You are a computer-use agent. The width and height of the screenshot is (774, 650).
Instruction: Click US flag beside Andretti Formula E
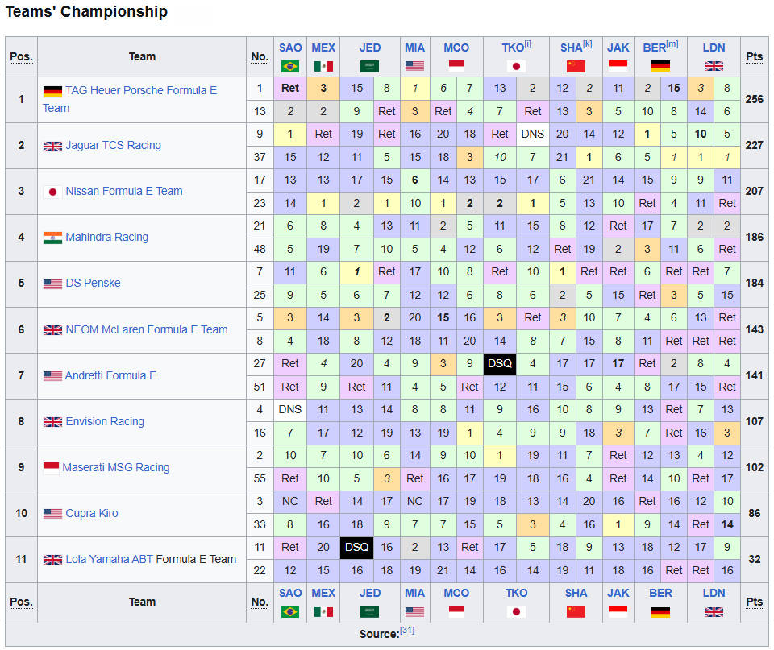point(53,376)
